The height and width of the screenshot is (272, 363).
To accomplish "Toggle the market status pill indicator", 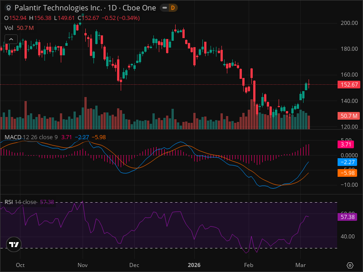I will coord(165,8).
